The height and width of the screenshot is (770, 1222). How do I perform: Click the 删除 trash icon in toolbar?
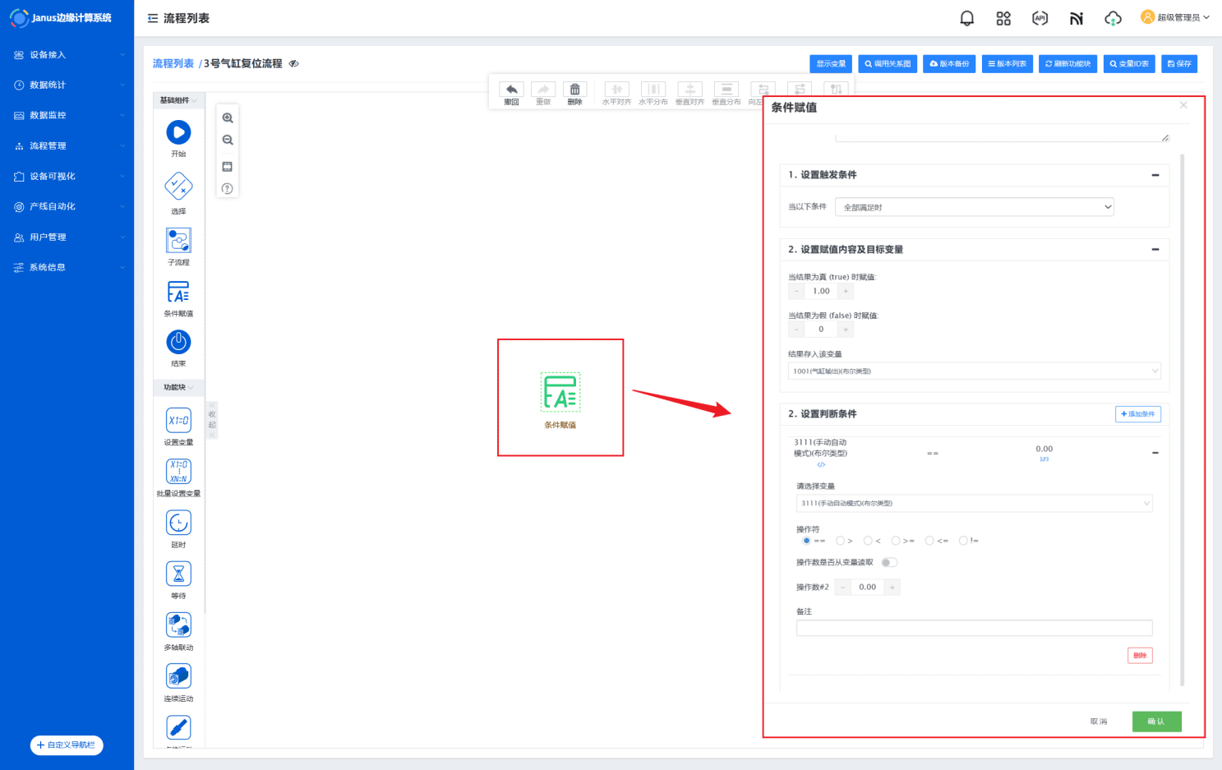574,90
